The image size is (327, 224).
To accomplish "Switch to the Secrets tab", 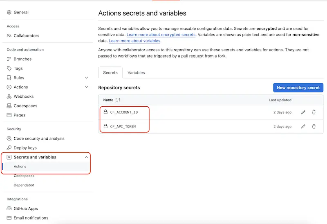I will click(110, 72).
